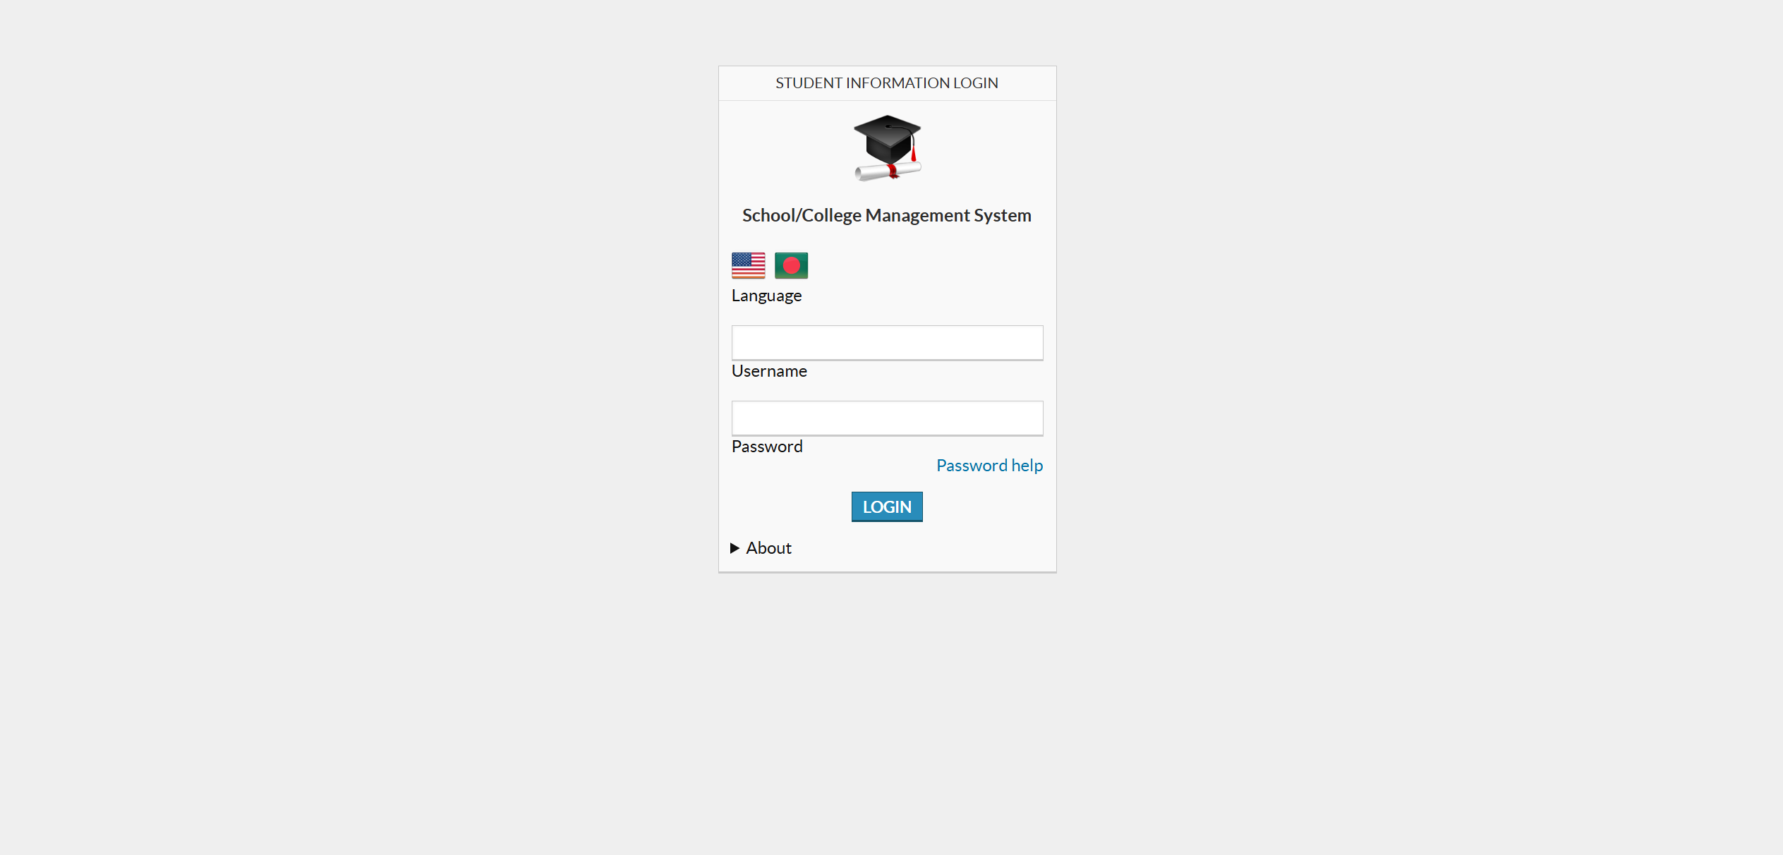Click the rolled diploma scroll under the cap

(x=888, y=171)
